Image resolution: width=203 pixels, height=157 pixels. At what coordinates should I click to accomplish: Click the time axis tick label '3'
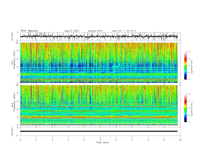click(x=68, y=140)
